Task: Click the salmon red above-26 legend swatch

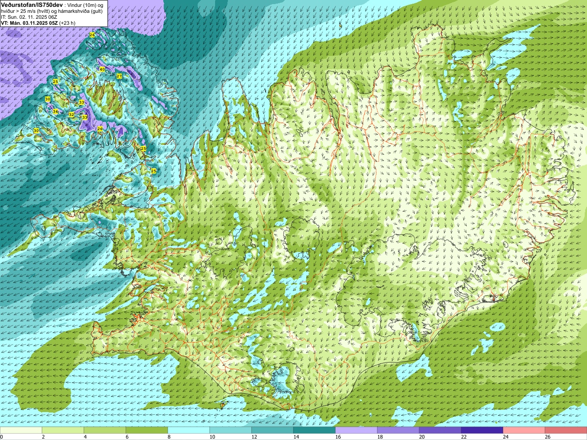Action: click(x=566, y=430)
